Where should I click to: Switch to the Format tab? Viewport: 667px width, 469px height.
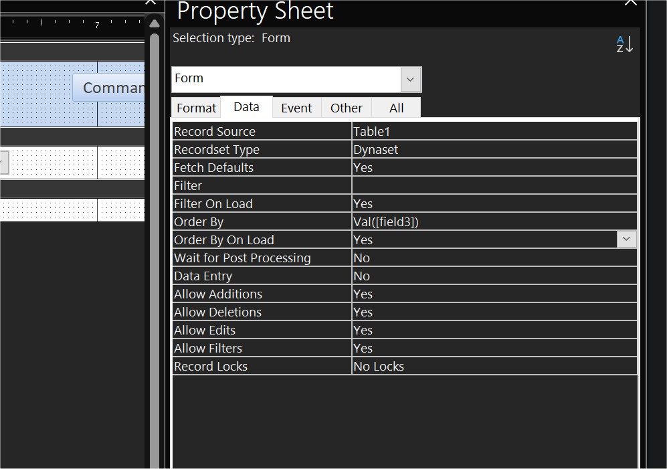tap(195, 107)
